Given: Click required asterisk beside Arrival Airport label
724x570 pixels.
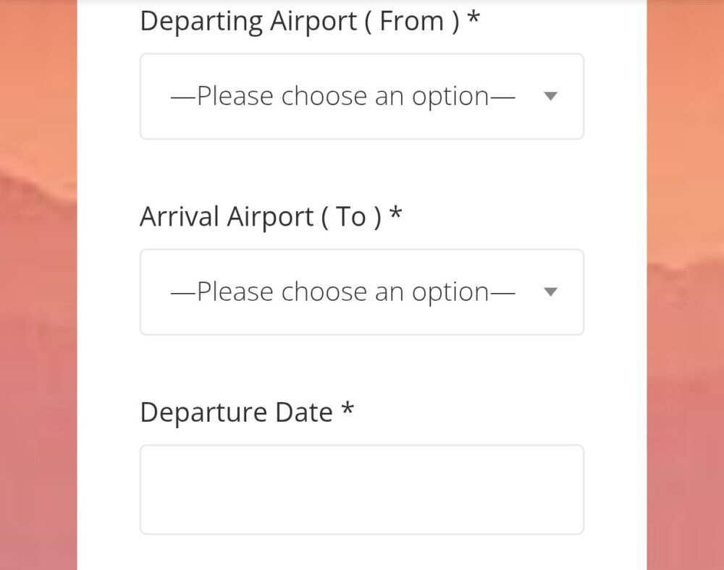Looking at the screenshot, I should (396, 213).
